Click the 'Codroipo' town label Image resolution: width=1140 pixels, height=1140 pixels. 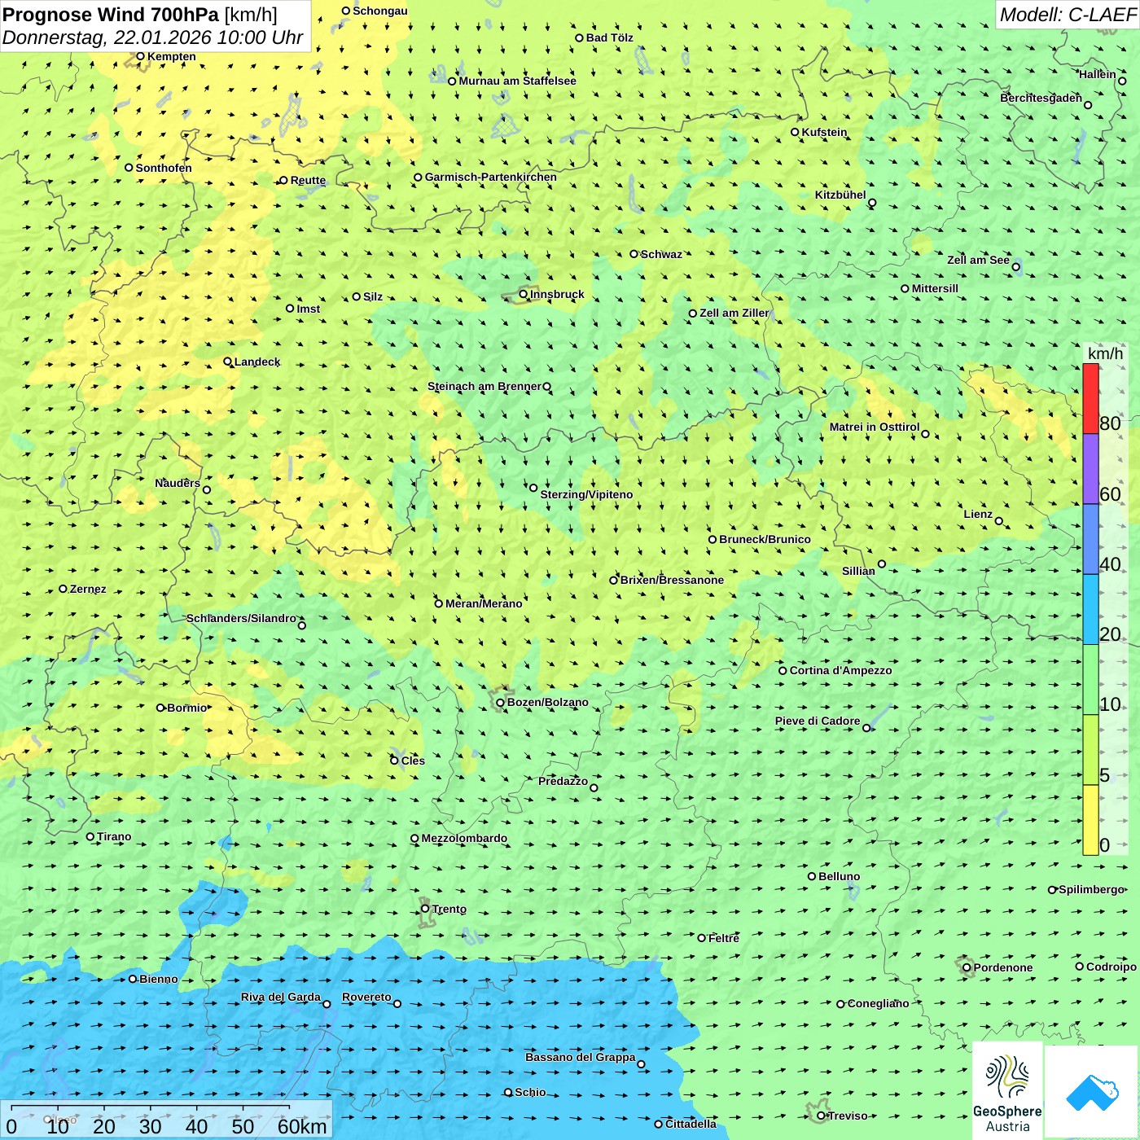[x=1111, y=967]
